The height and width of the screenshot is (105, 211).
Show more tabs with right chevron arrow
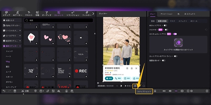click(x=93, y=14)
